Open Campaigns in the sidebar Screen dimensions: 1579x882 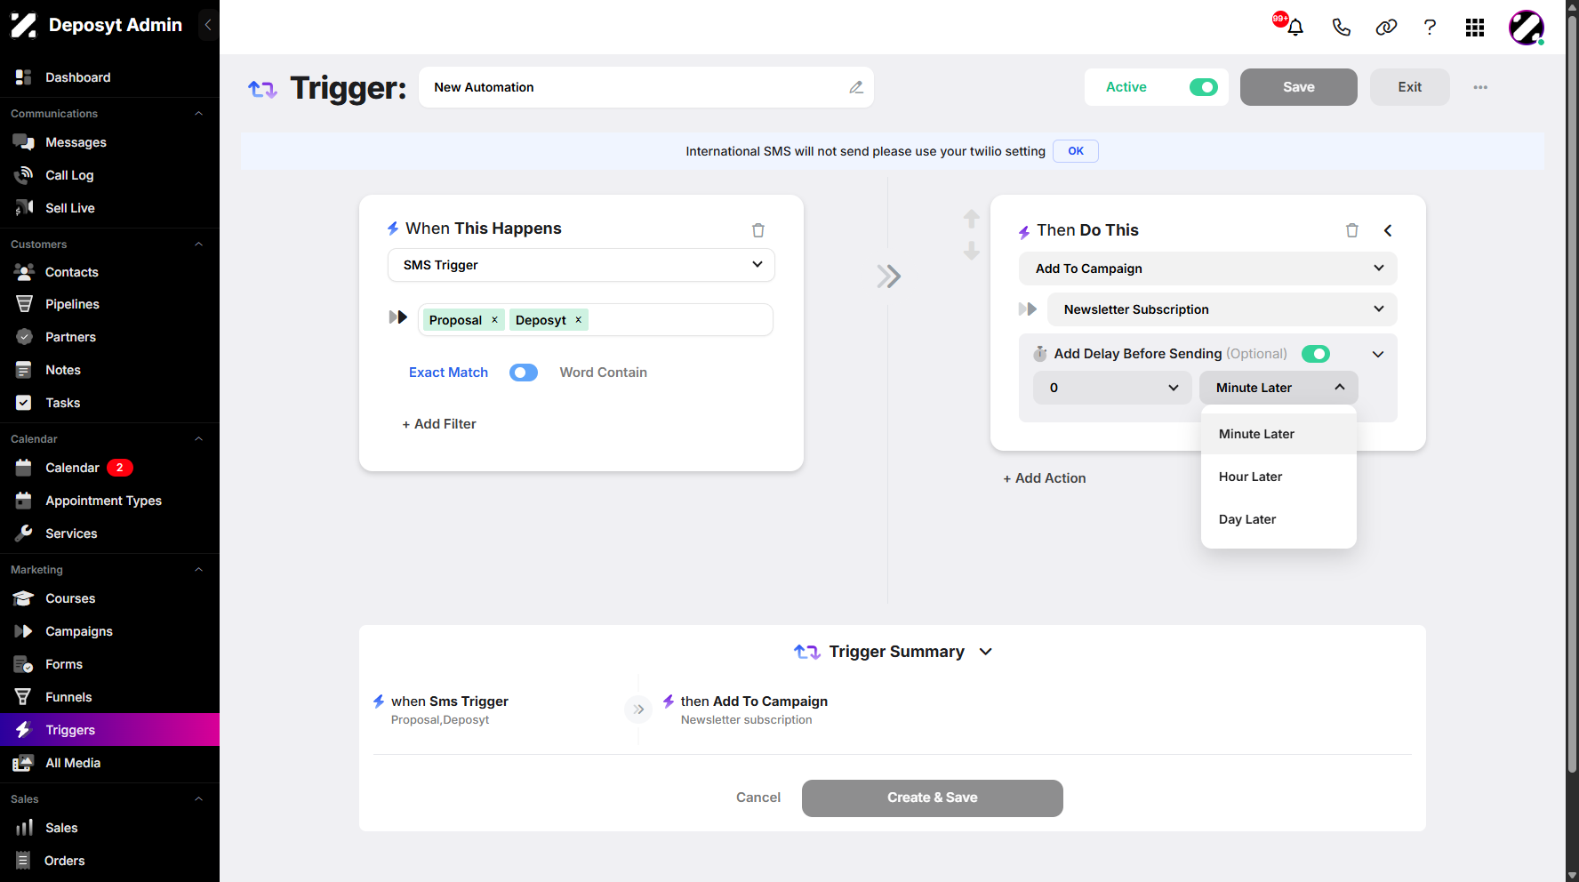pos(109,631)
